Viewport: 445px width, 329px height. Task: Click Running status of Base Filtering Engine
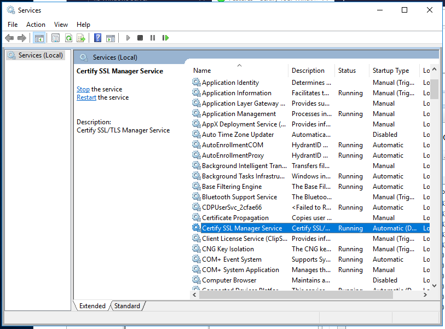350,187
